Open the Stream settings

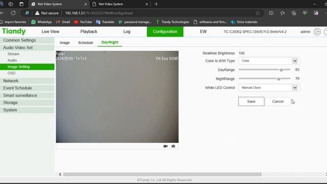[13, 54]
